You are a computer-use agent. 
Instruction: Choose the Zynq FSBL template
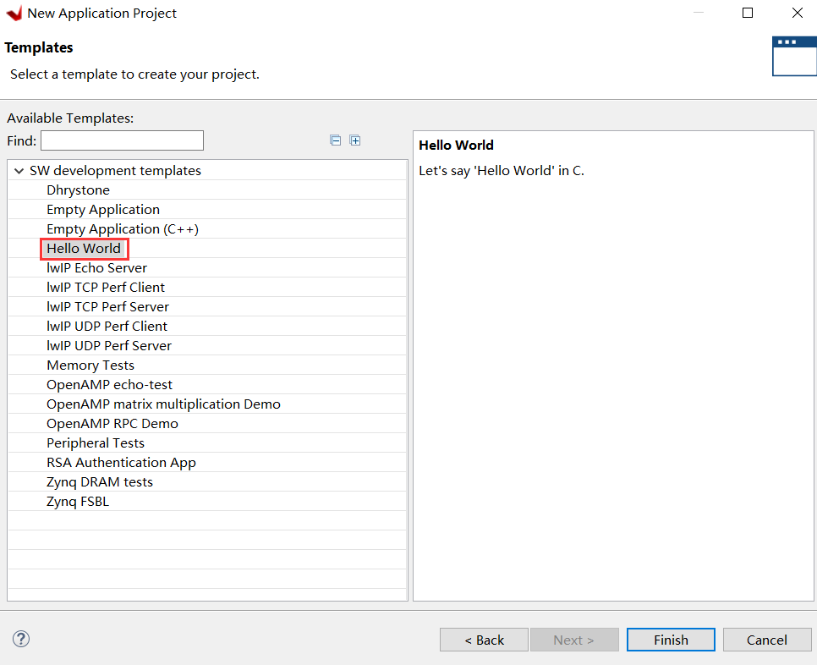(78, 502)
